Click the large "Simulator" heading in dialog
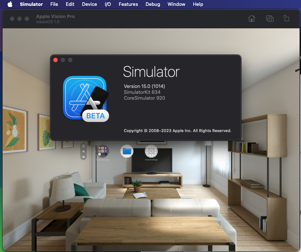Image resolution: width=301 pixels, height=252 pixels. (x=151, y=72)
